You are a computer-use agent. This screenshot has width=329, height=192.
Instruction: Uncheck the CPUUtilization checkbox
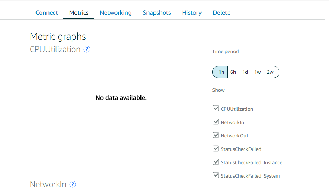216,108
